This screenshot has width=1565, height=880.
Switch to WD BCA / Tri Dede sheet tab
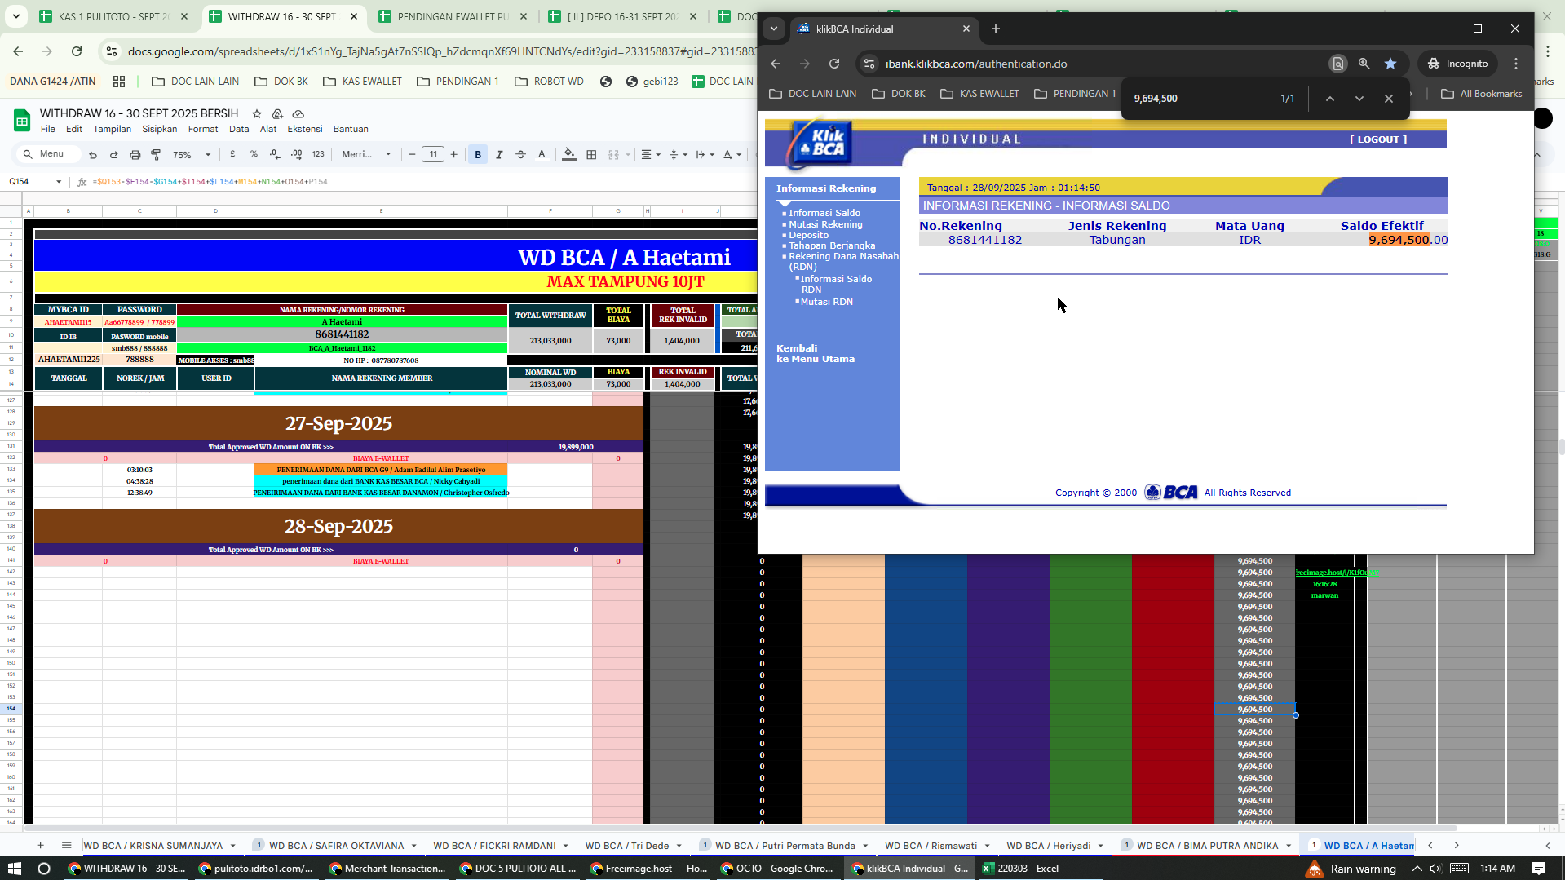click(x=626, y=846)
